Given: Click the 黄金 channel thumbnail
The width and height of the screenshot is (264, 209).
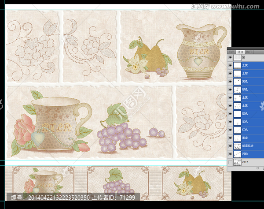Looking at the screenshot, I should coord(237,138).
